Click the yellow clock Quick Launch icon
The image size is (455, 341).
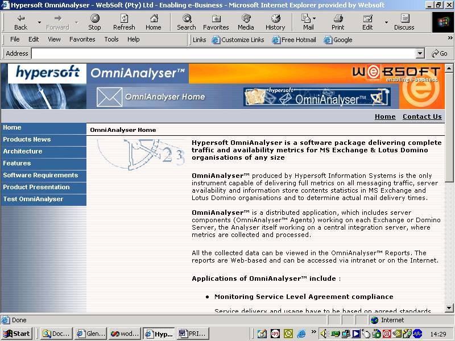(288, 334)
